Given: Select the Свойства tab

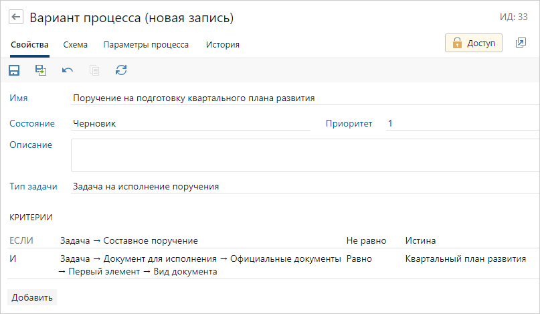Looking at the screenshot, I should pyautogui.click(x=29, y=45).
